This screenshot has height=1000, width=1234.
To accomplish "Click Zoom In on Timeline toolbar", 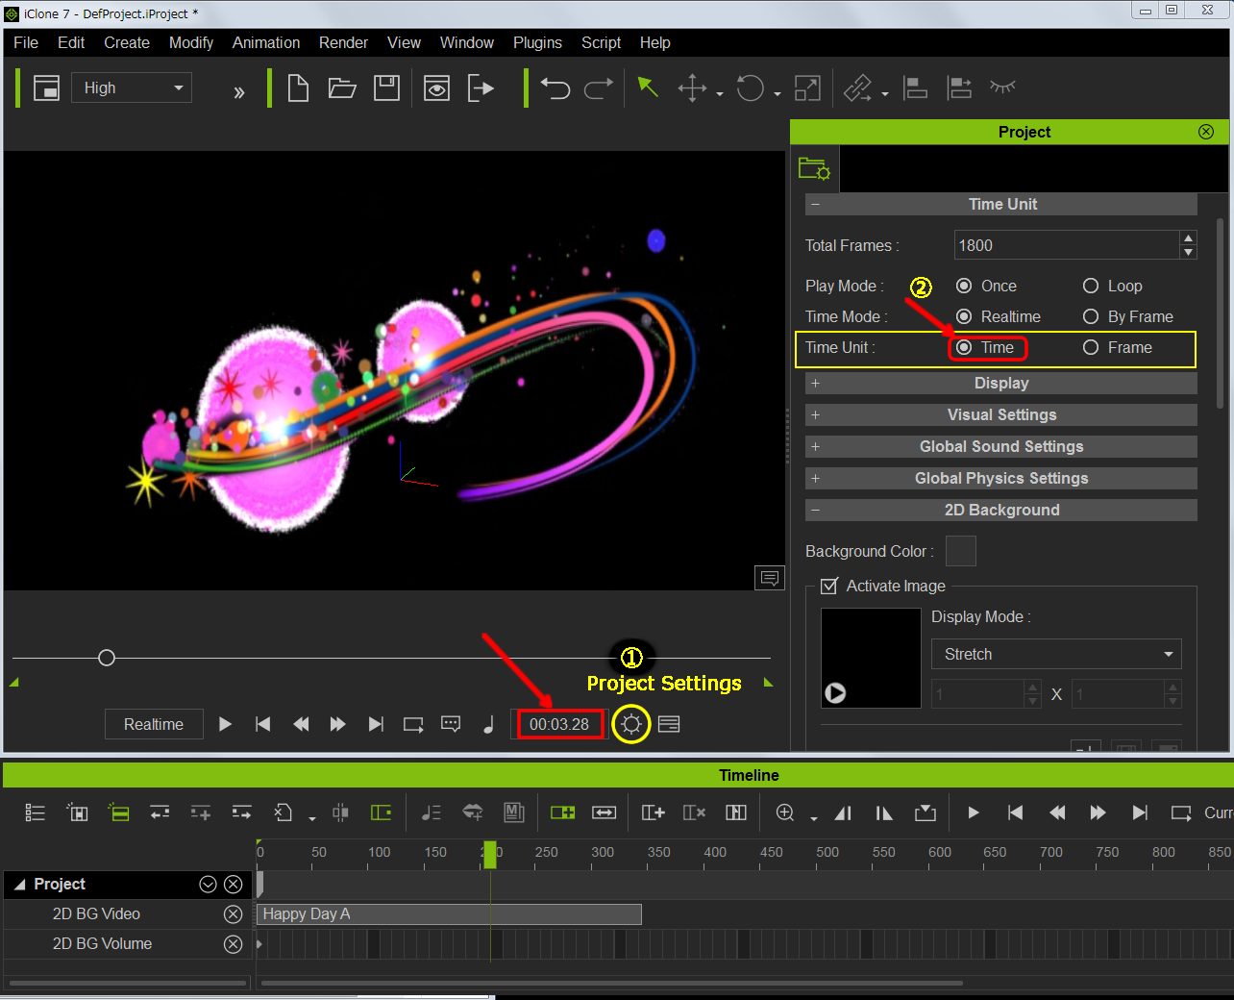I will coord(785,812).
